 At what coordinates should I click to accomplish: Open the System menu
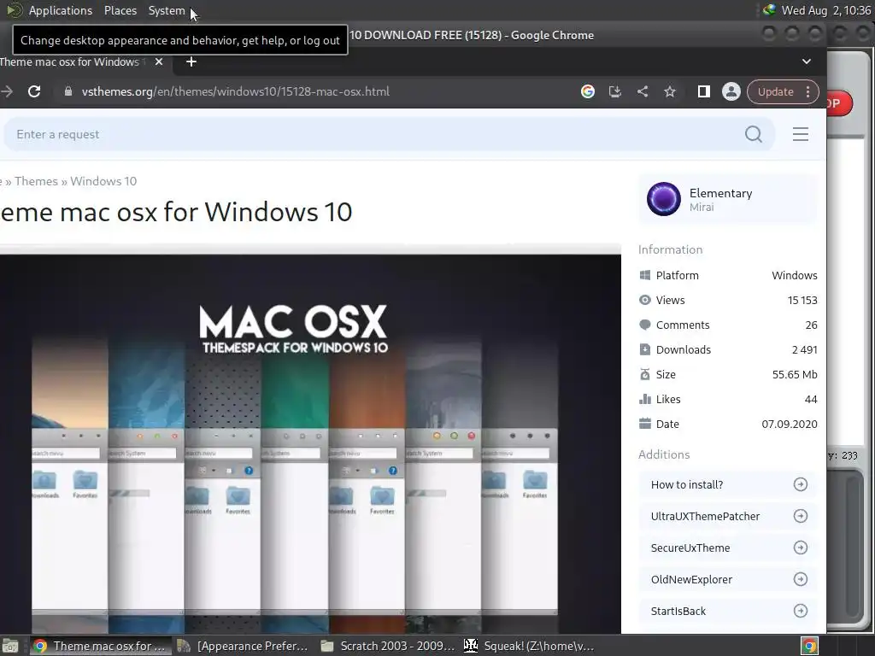point(167,10)
